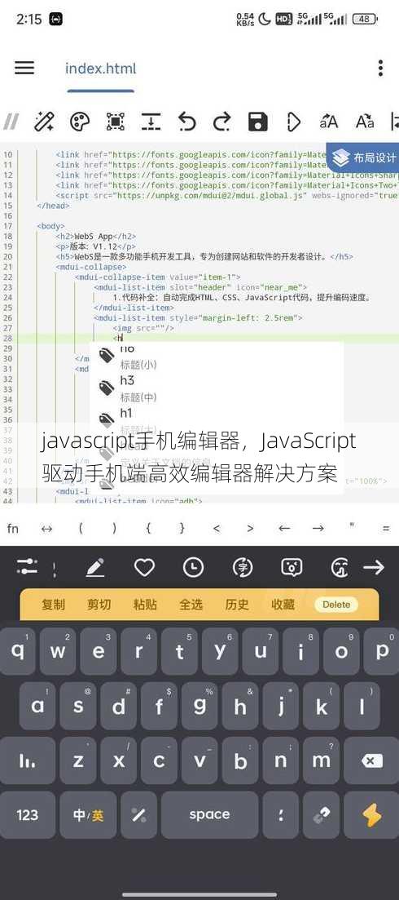Tap 全选 select all in clipboard bar
The image size is (399, 900).
191,605
